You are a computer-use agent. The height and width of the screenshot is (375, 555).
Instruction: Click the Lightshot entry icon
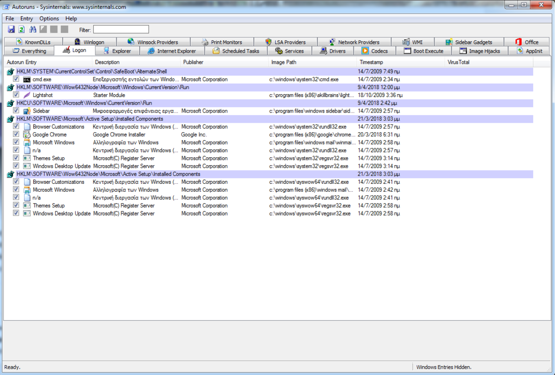point(27,95)
